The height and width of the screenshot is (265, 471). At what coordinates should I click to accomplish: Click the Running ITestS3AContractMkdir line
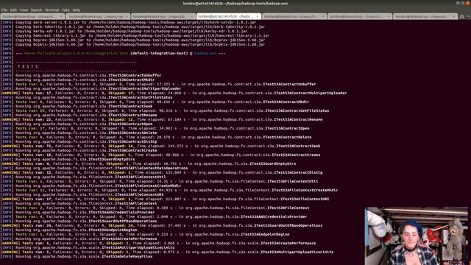click(x=77, y=79)
